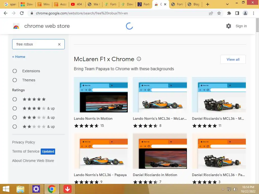Screen dimensions: 259x194
Task: Open the Terms of Service link
Action: pyautogui.click(x=26, y=151)
